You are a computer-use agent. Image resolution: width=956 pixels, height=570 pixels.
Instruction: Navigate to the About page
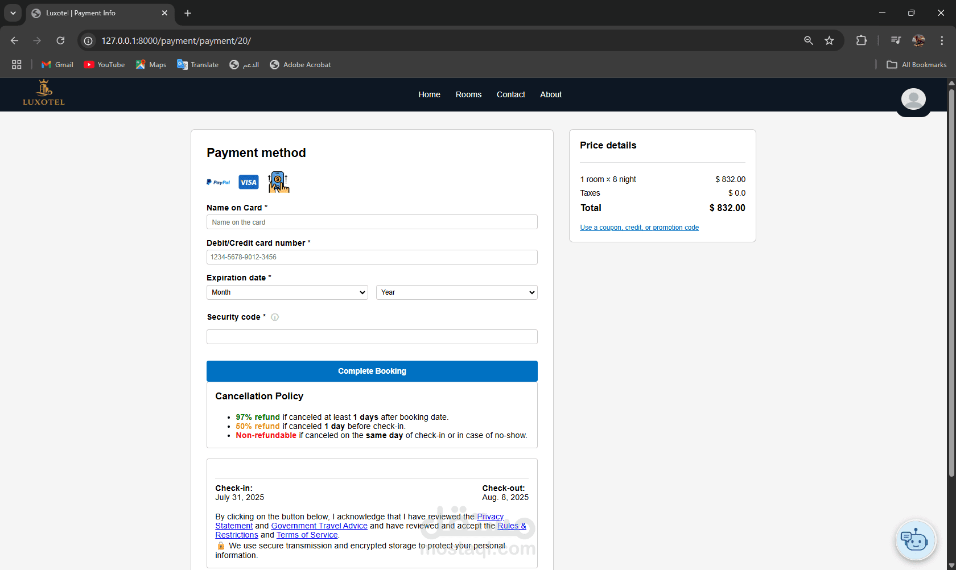[550, 94]
